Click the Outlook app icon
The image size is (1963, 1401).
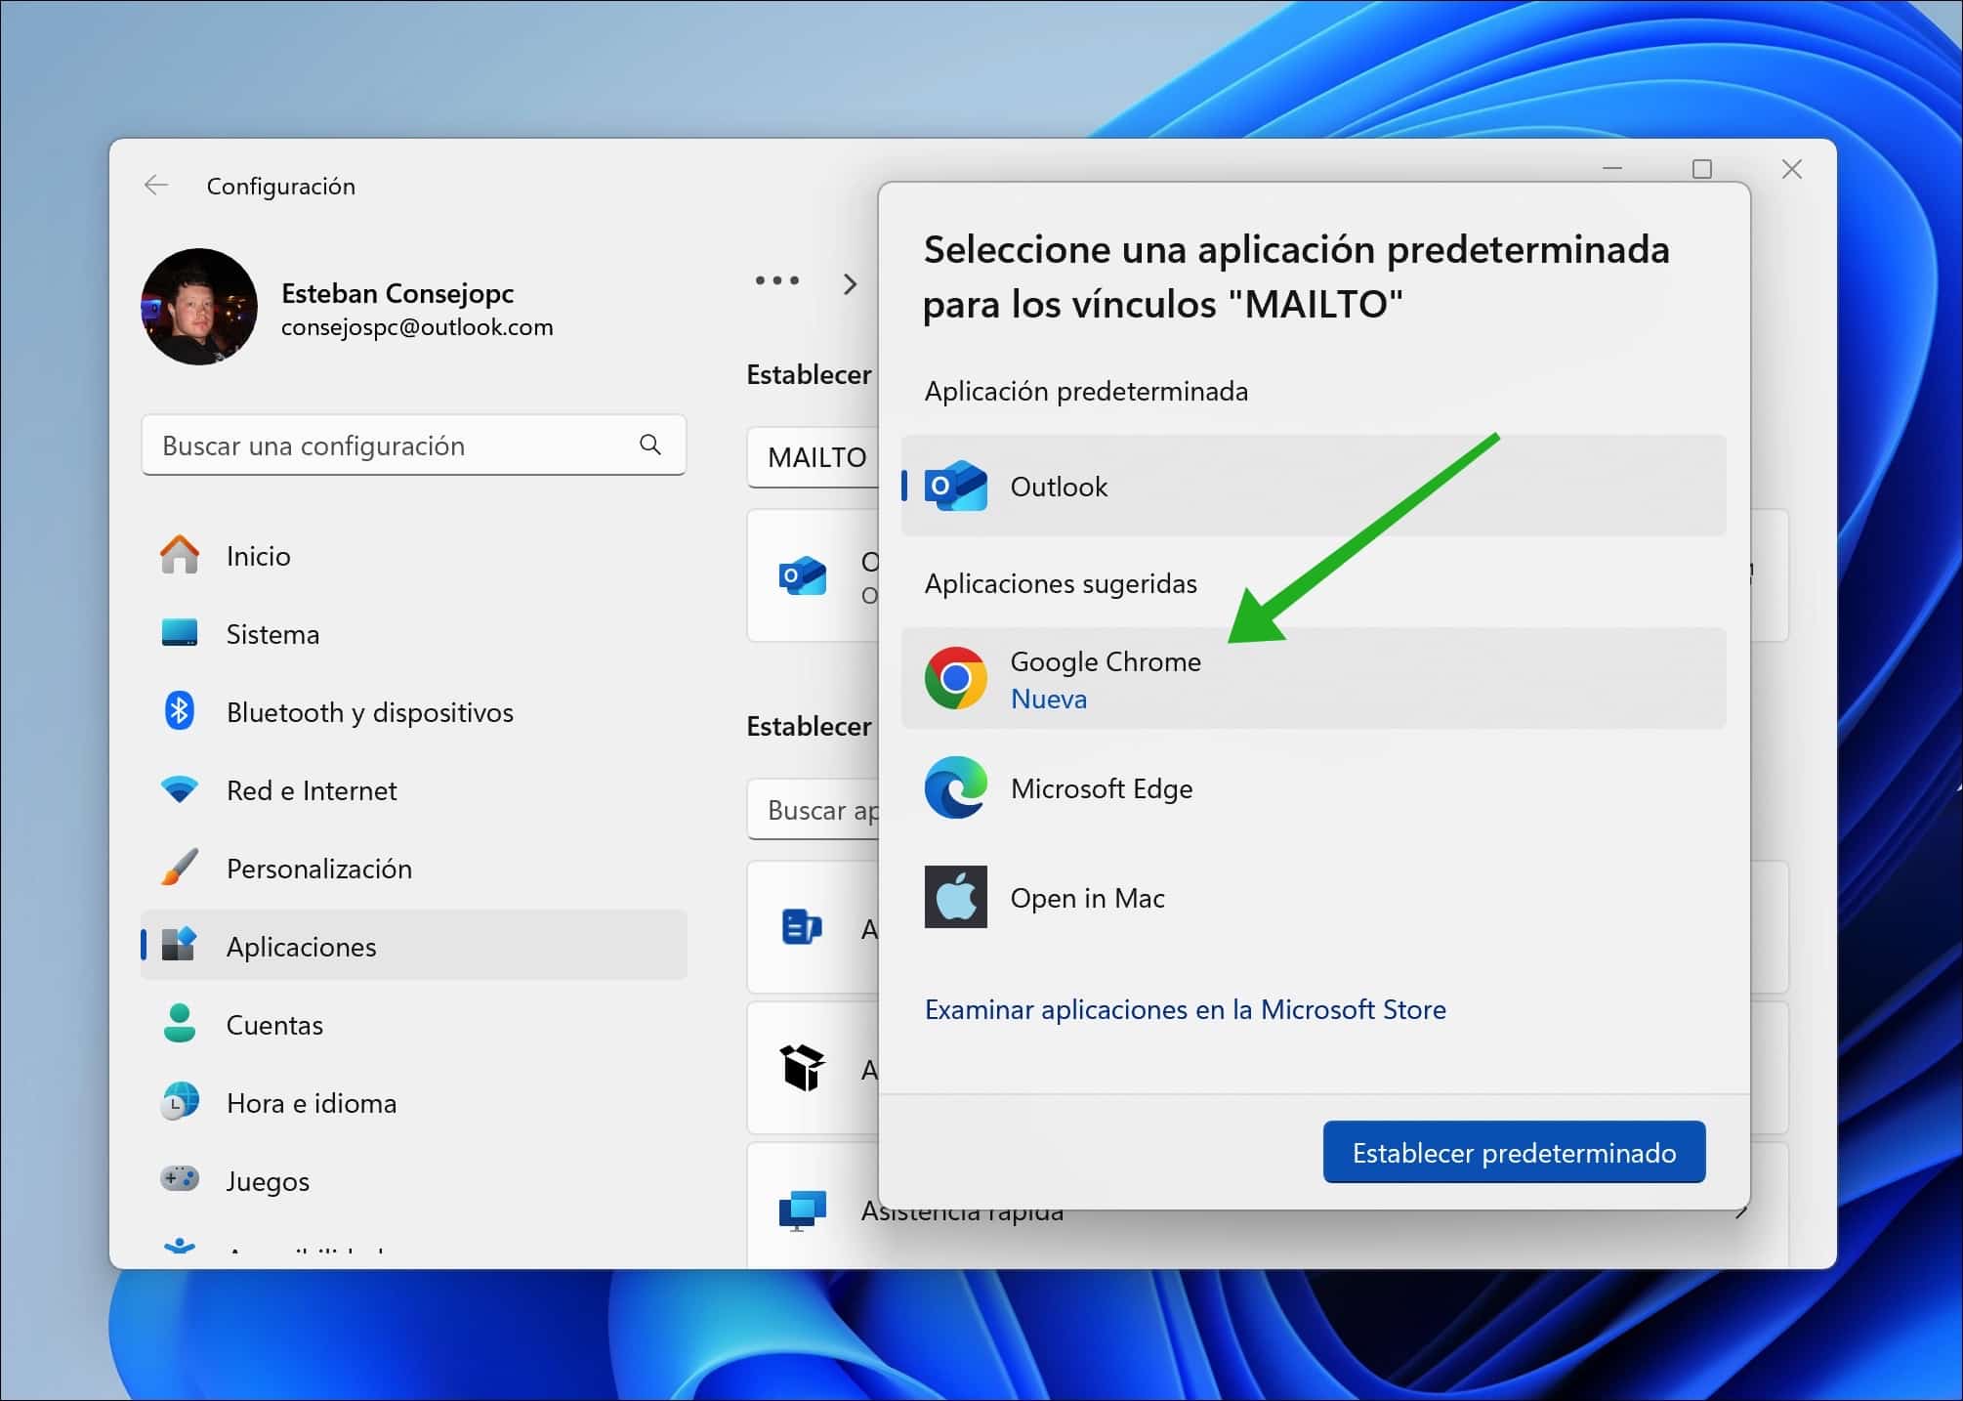(956, 488)
